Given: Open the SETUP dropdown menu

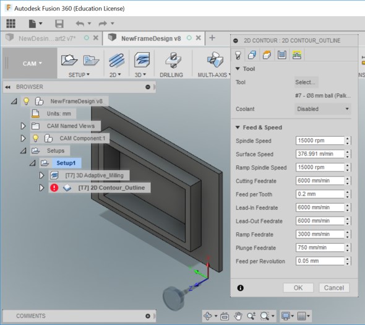Looking at the screenshot, I should 79,75.
